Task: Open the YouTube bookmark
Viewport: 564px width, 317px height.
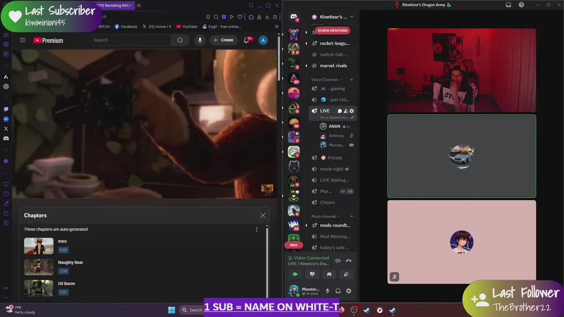Action: (x=187, y=26)
